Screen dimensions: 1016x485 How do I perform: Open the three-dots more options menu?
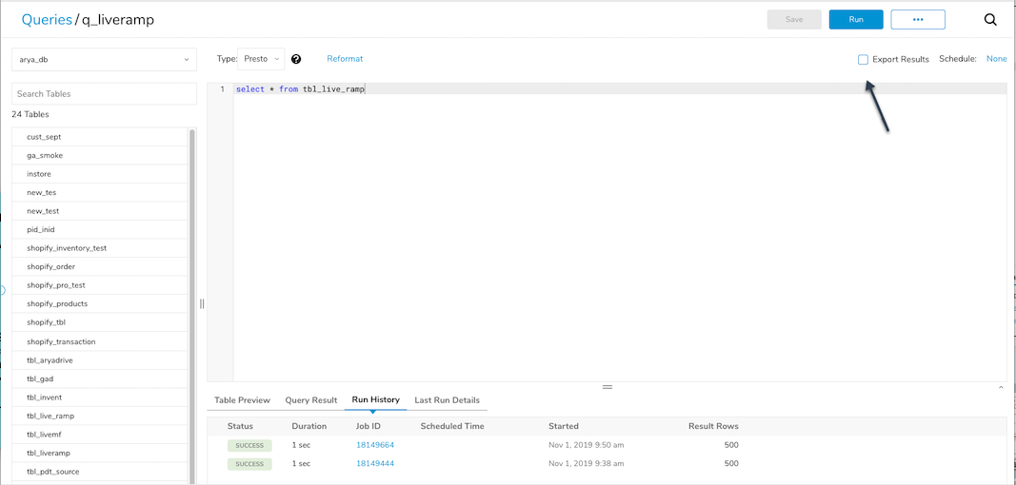(x=917, y=20)
